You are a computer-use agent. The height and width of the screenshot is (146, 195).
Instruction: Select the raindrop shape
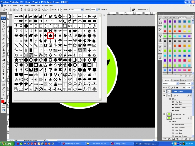70,31
